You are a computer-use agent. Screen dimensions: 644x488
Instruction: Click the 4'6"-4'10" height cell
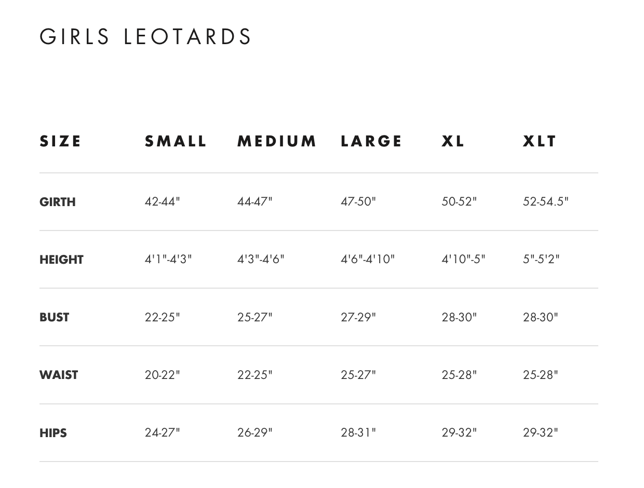(x=368, y=259)
